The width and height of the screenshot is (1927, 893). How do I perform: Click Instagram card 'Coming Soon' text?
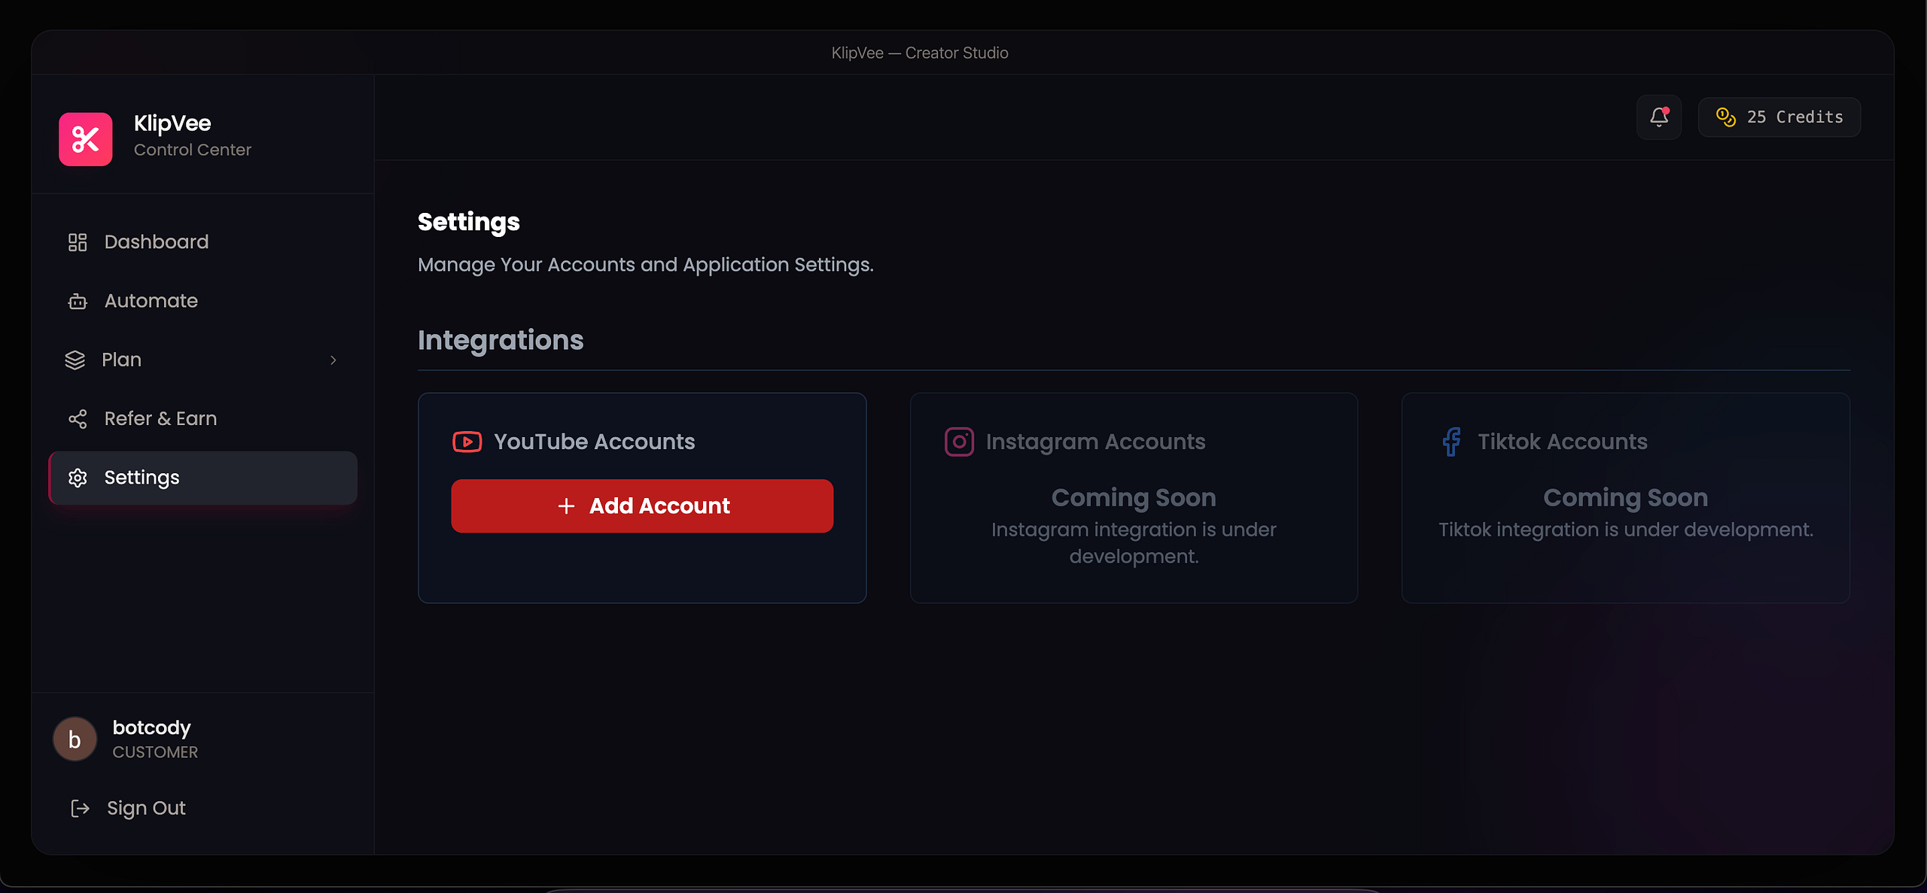click(1134, 497)
